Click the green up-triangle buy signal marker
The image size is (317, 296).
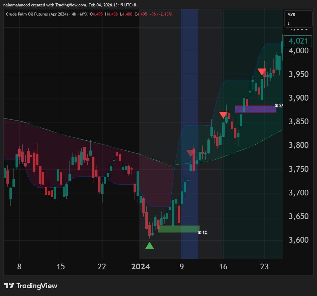149,246
